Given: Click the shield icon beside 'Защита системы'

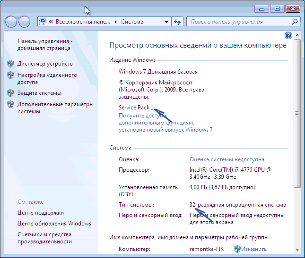Looking at the screenshot, I should (x=10, y=93).
